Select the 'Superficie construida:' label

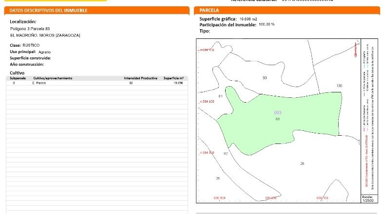tap(30, 58)
